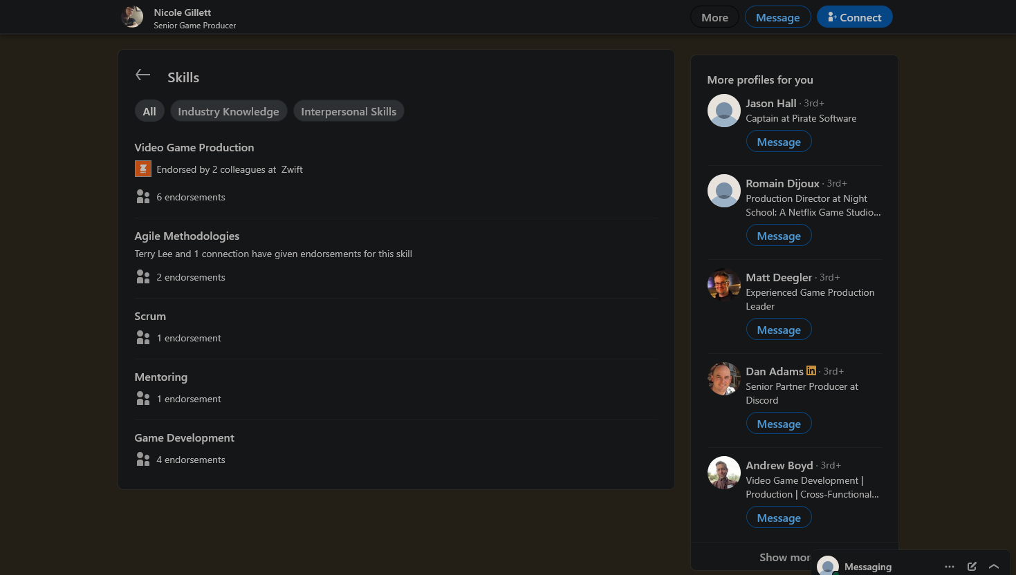Open Andrew Boyd's profile name link
The image size is (1016, 575).
click(779, 465)
